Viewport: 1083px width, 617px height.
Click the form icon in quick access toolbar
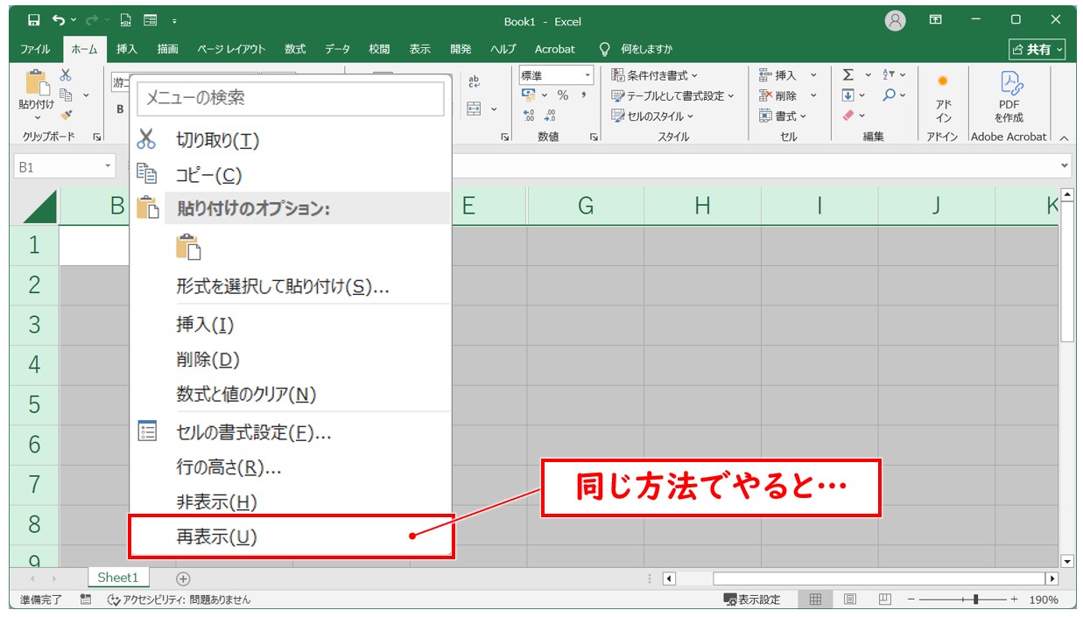(x=150, y=21)
